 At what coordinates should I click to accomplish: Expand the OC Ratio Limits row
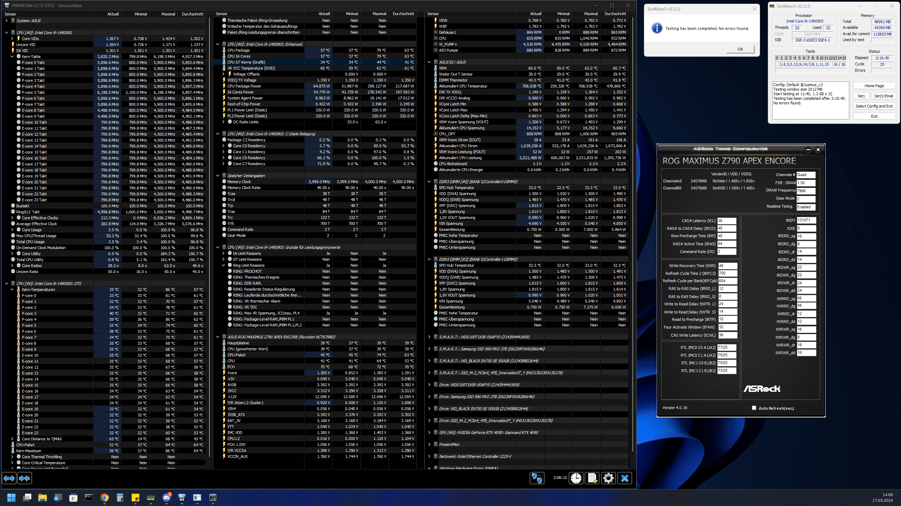click(223, 122)
